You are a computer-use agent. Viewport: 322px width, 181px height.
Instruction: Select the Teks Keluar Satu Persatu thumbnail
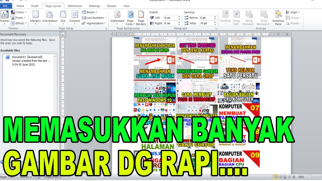pos(240,67)
